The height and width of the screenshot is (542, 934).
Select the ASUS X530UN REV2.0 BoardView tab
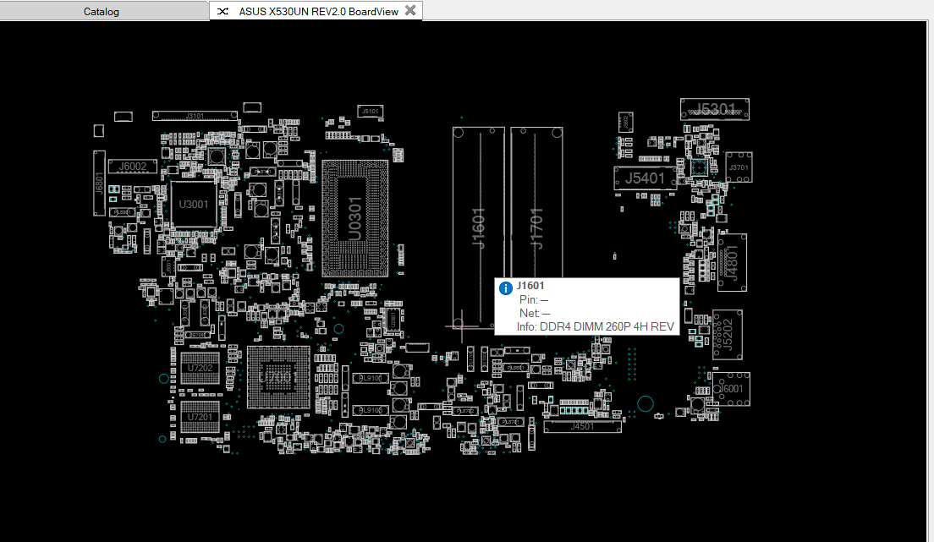coord(318,11)
